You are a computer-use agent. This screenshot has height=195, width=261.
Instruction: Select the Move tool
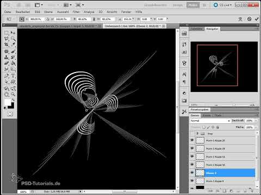click(x=13, y=32)
